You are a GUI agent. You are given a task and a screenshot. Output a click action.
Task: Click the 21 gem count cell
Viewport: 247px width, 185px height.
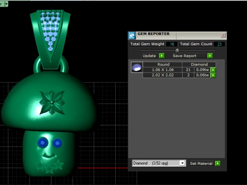(188, 70)
